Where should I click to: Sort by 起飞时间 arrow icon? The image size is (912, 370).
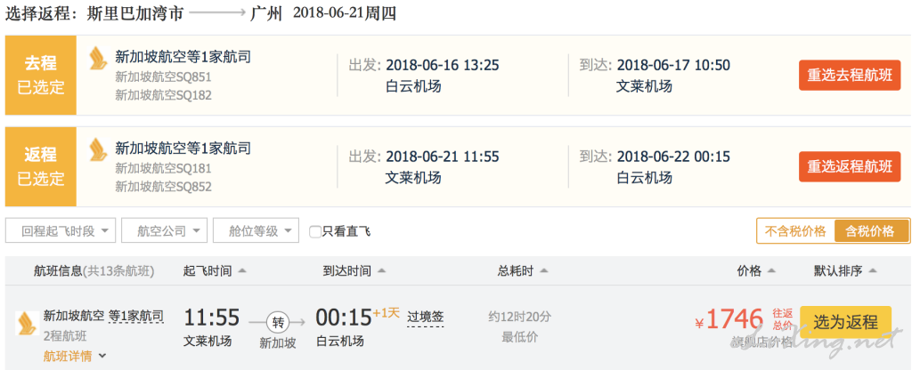[x=242, y=270]
